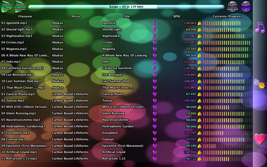Sort by the BPM column header
This screenshot has height=167, width=267.
pos(177,16)
